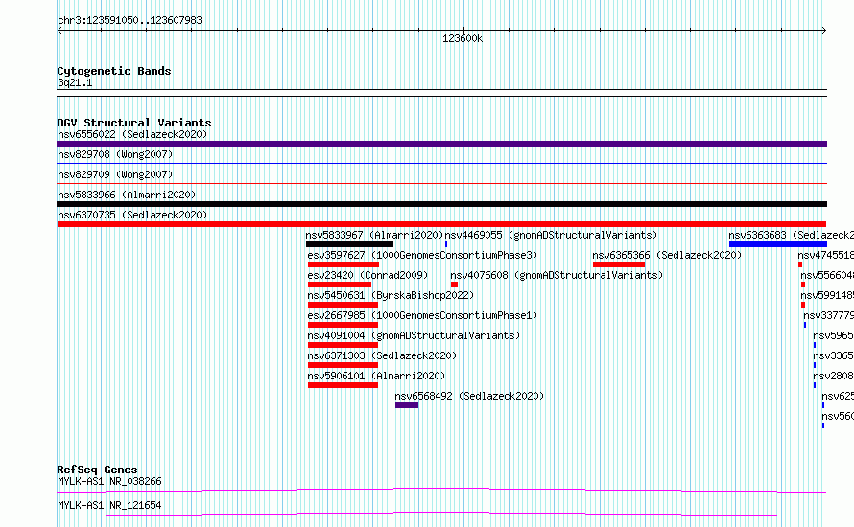The image size is (854, 527).
Task: Click the small red nsv4076608 bar
Action: 454,285
